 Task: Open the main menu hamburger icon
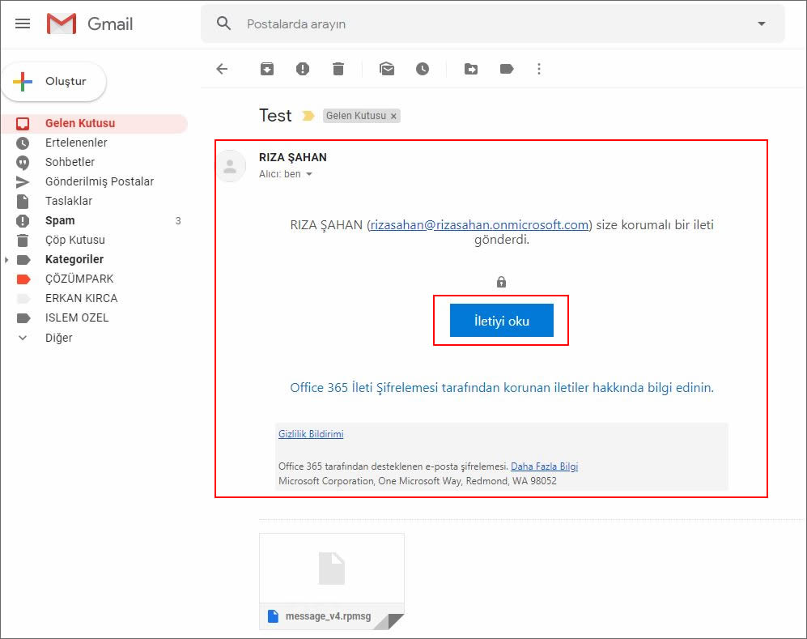23,23
